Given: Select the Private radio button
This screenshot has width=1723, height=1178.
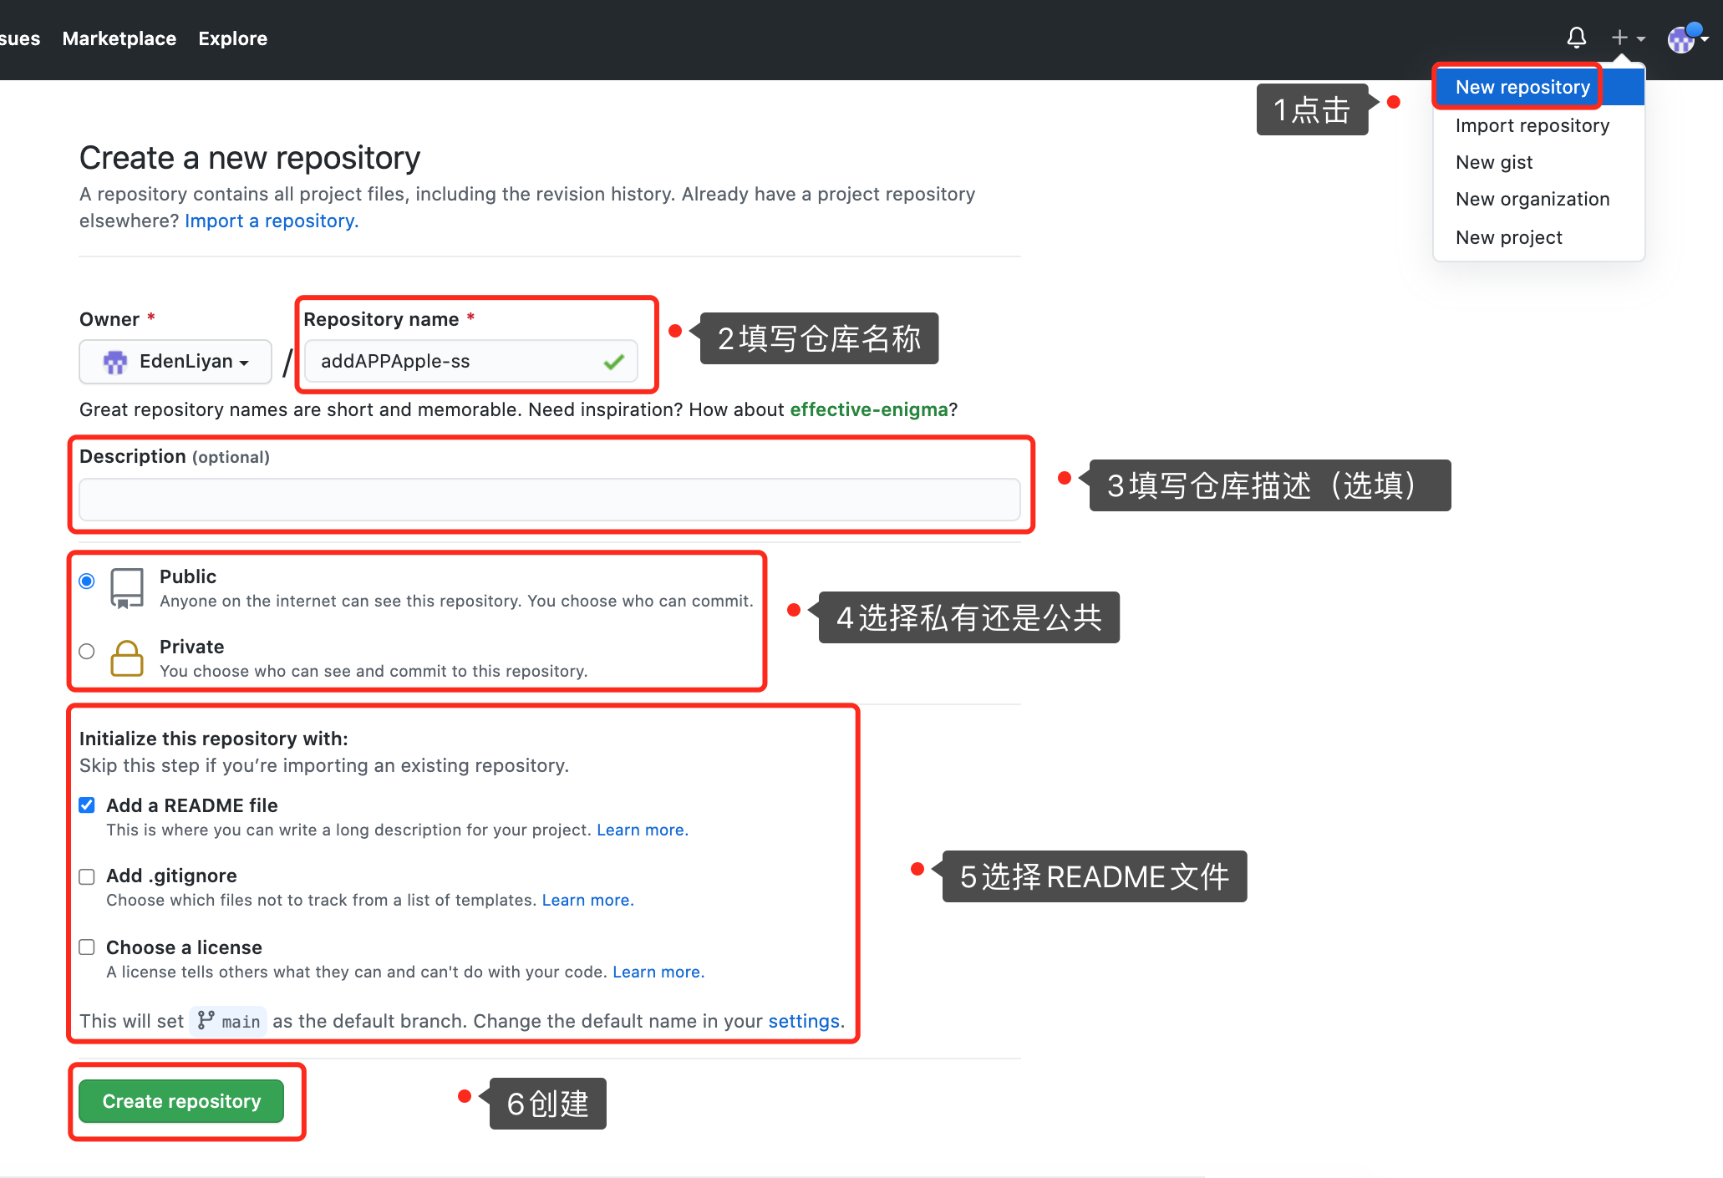Looking at the screenshot, I should 87,651.
